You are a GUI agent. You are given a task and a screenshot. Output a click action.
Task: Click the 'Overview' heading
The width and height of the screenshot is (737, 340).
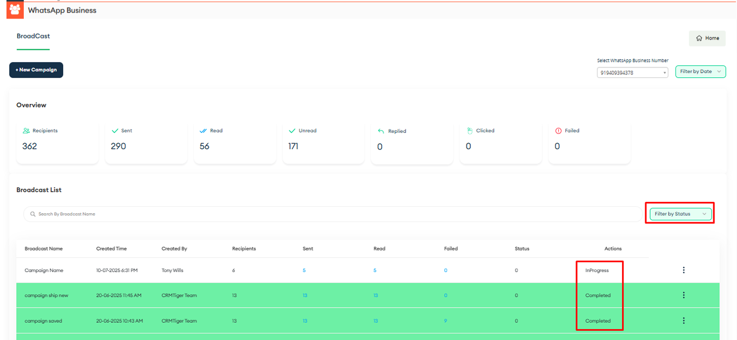point(31,105)
